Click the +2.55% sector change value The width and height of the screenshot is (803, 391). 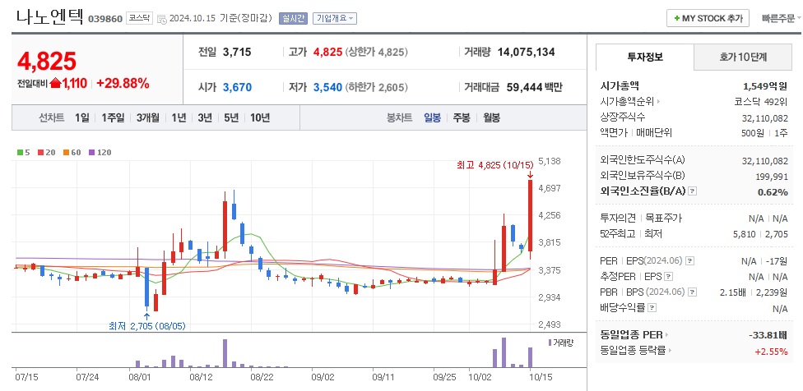click(771, 351)
